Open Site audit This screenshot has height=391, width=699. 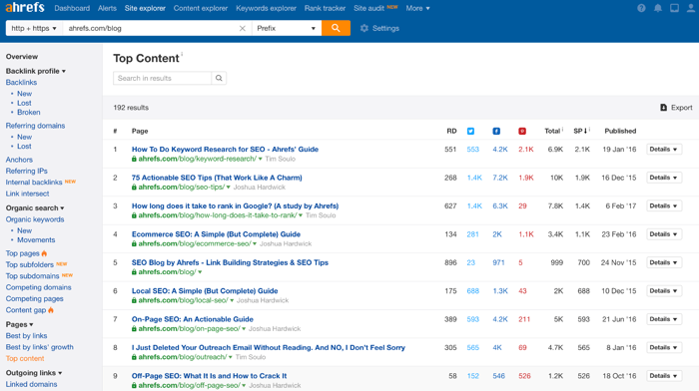[368, 8]
